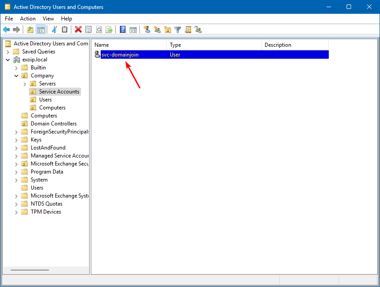The width and height of the screenshot is (380, 287).
Task: Create a new group in current container
Action: click(x=157, y=30)
